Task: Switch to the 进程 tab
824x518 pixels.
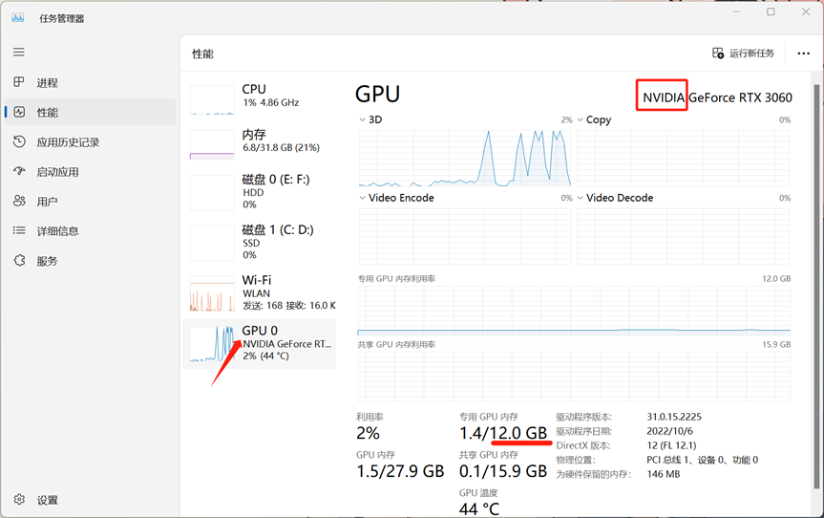Action: click(91, 82)
